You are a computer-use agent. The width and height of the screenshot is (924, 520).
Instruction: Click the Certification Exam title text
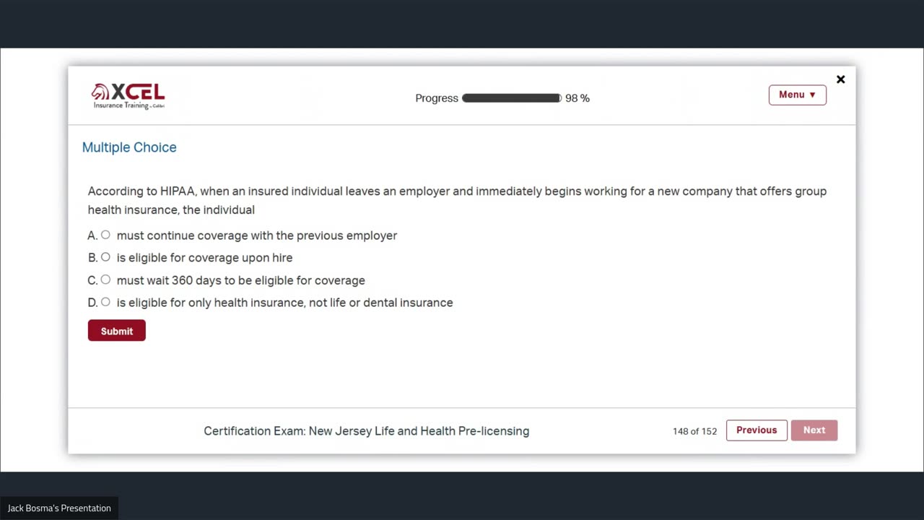click(366, 431)
